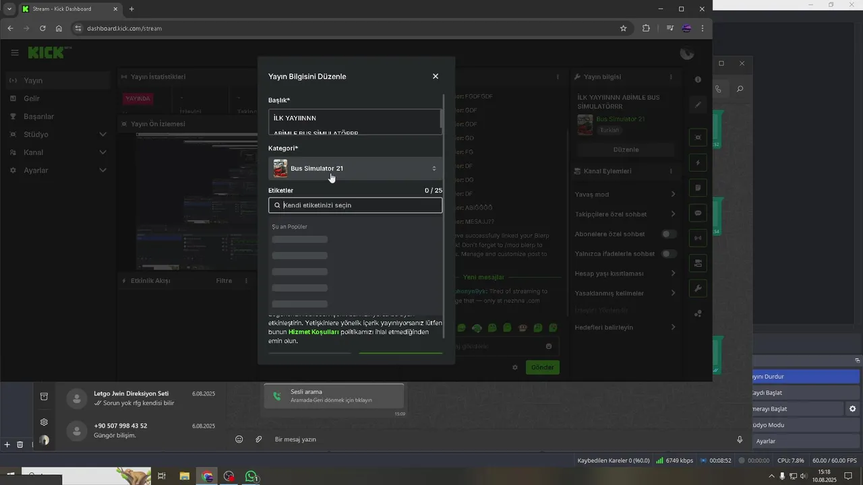The width and height of the screenshot is (863, 485).
Task: Select the Stream - Kick Dashboard tab
Action: (69, 9)
